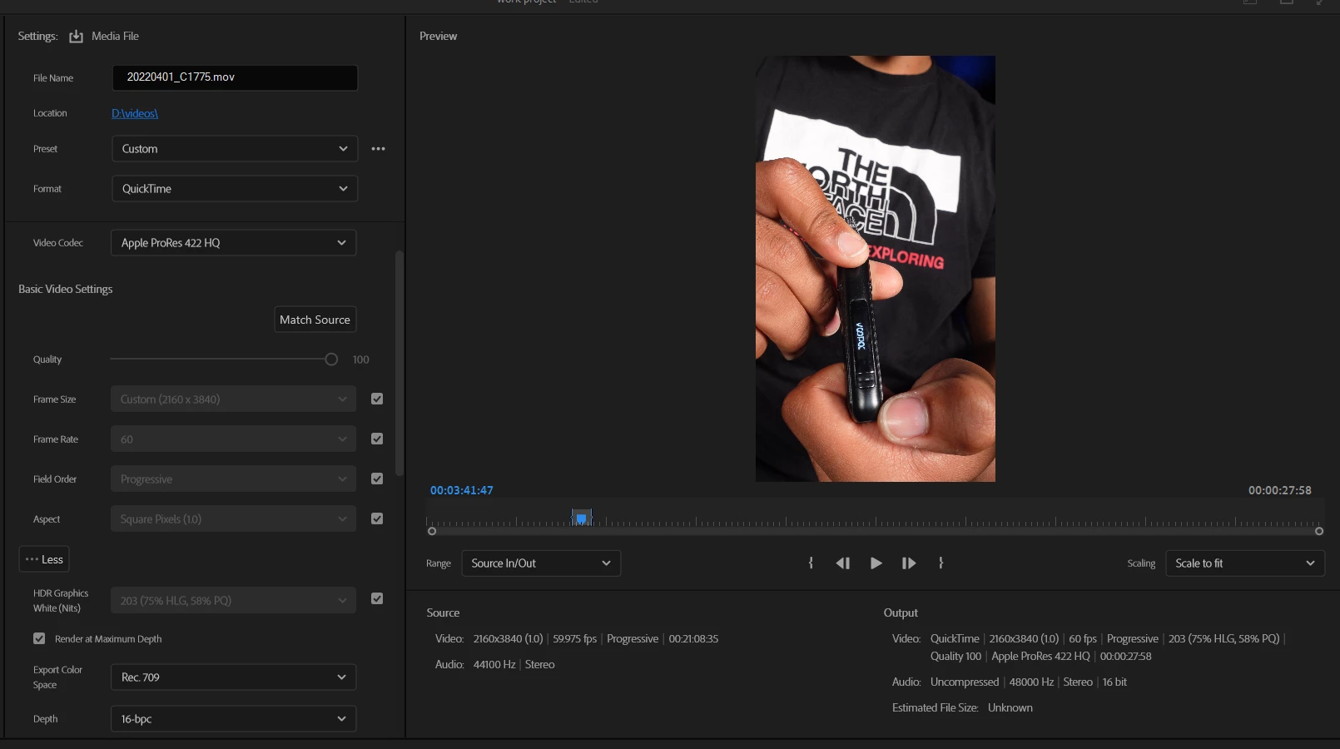Viewport: 1340px width, 749px height.
Task: Click the Quality value 100
Action: coord(360,360)
